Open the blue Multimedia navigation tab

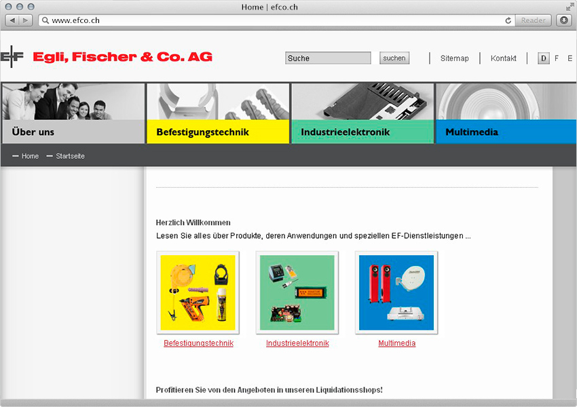pyautogui.click(x=506, y=132)
